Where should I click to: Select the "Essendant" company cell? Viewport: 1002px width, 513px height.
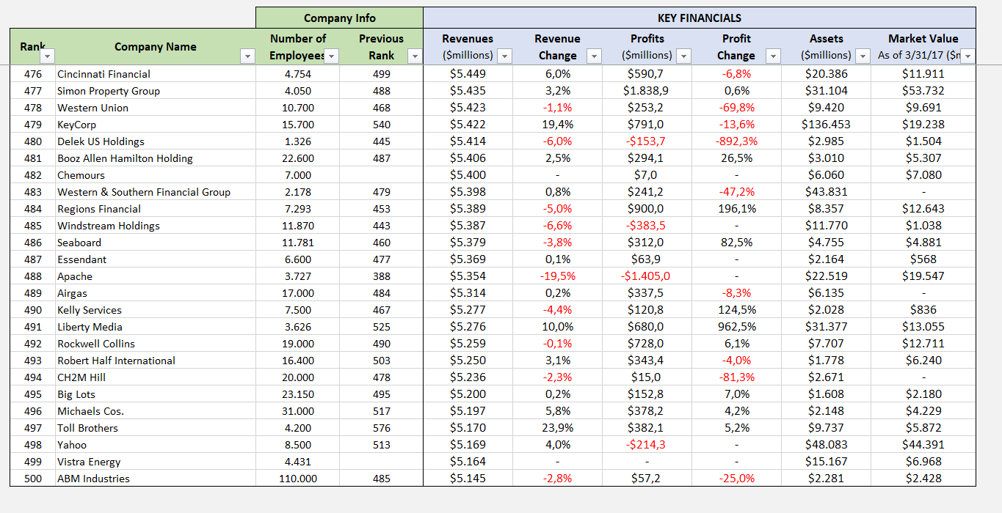click(x=156, y=259)
